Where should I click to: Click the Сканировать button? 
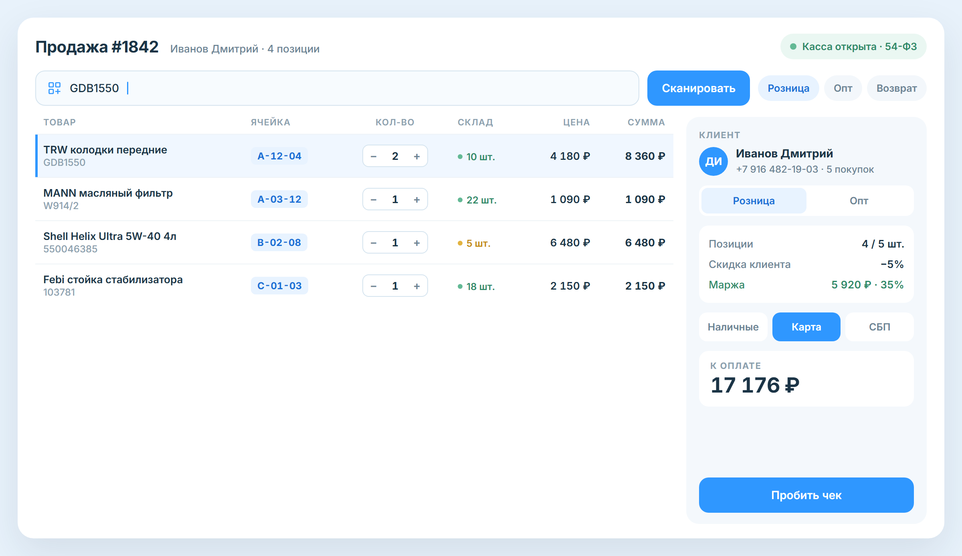click(x=698, y=88)
